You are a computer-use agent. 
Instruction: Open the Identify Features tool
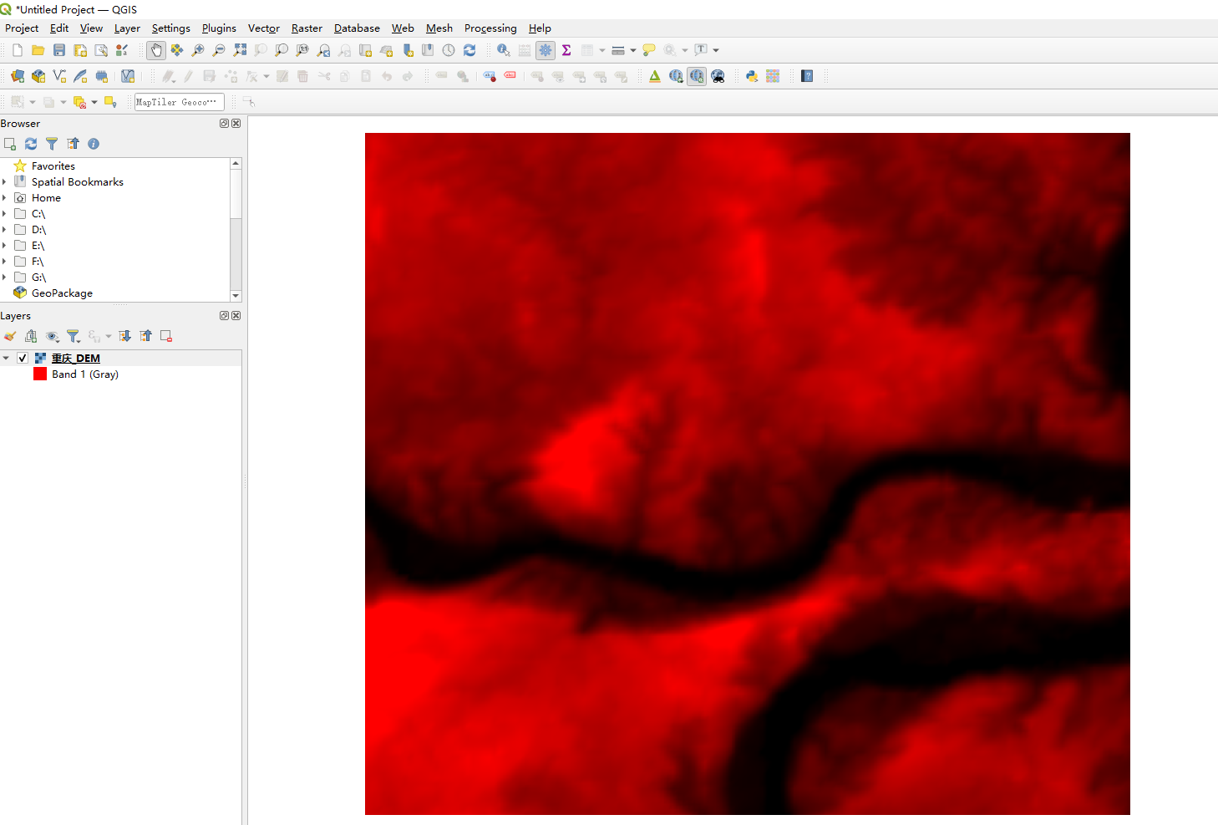point(503,50)
